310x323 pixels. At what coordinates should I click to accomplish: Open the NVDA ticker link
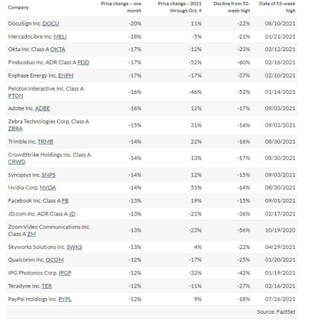48,188
